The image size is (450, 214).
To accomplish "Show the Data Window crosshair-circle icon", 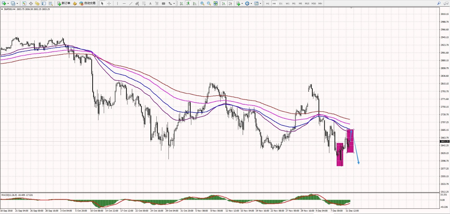I will (x=31, y=3).
